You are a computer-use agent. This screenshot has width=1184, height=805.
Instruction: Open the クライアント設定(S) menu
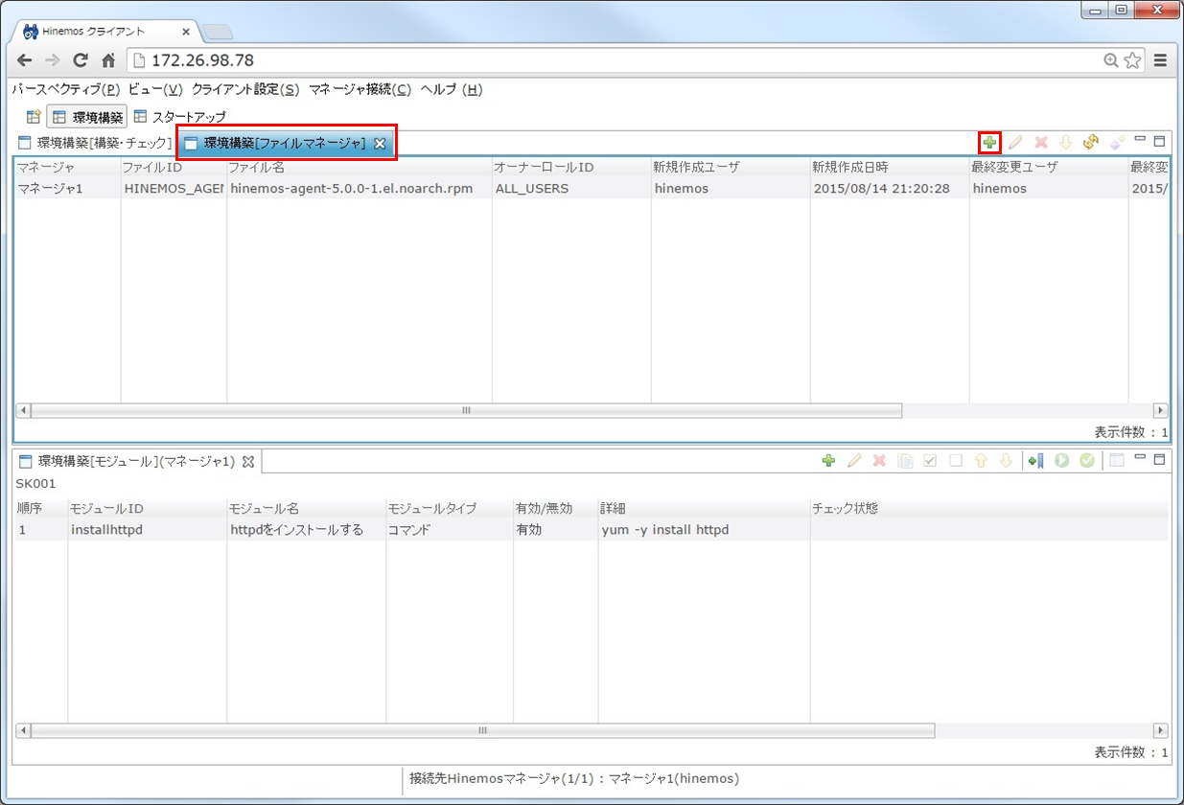click(245, 89)
